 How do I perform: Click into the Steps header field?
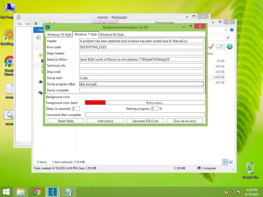tap(142, 53)
